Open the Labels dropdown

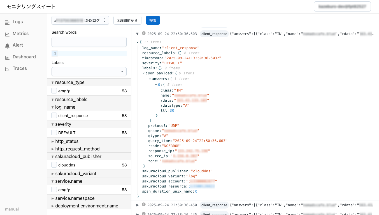89,72
